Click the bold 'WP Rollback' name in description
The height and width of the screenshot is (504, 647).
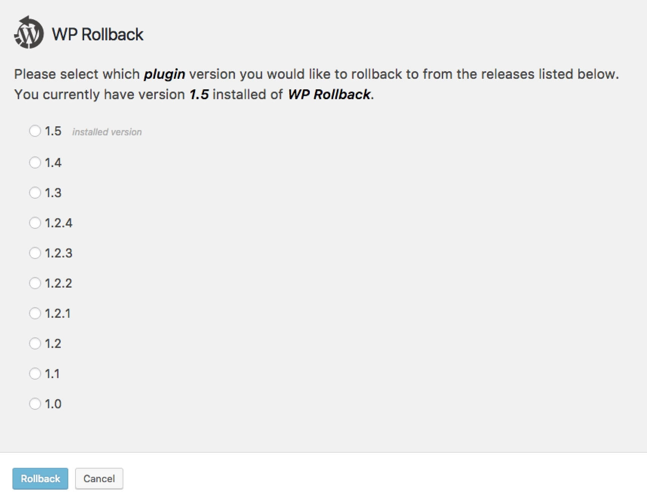[x=329, y=95]
